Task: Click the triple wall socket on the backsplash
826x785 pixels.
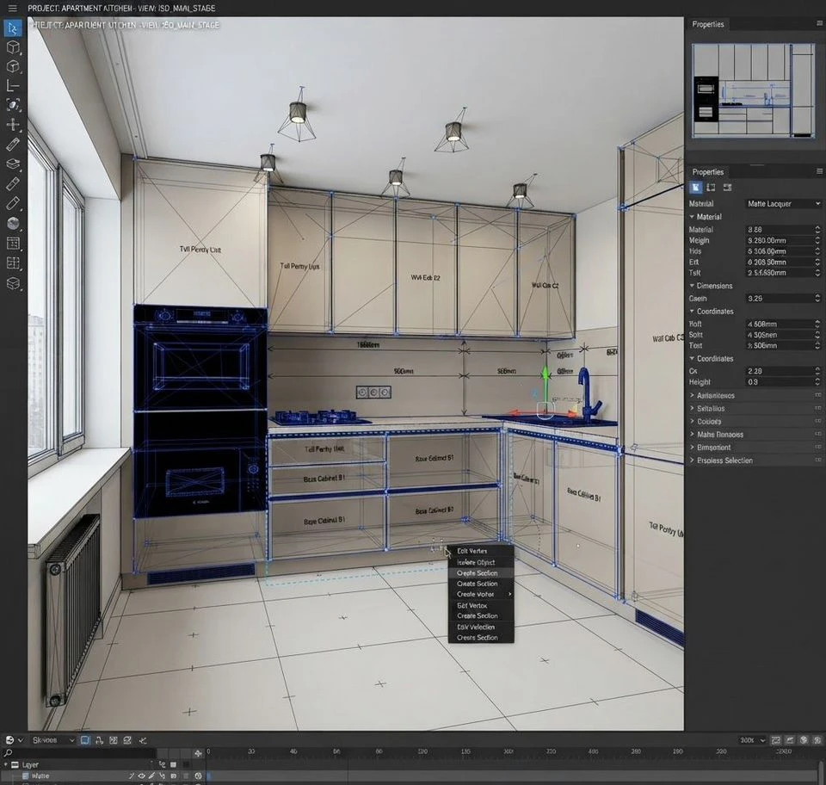Action: pos(373,392)
